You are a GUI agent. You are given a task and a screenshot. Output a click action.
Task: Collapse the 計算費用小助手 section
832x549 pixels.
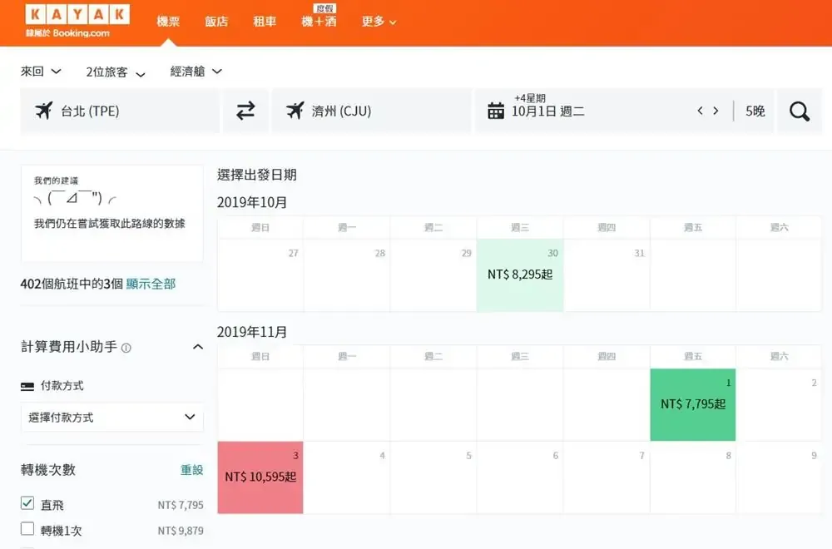197,347
